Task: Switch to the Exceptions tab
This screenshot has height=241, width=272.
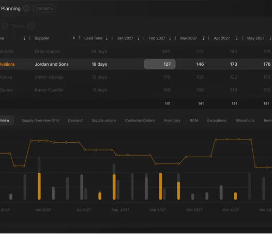Action: click(x=217, y=120)
